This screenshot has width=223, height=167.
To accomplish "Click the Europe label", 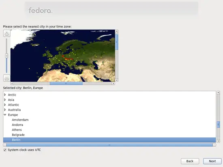I will tap(13, 115).
